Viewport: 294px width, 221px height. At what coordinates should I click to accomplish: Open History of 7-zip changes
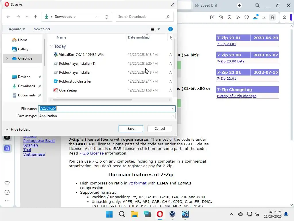click(237, 96)
